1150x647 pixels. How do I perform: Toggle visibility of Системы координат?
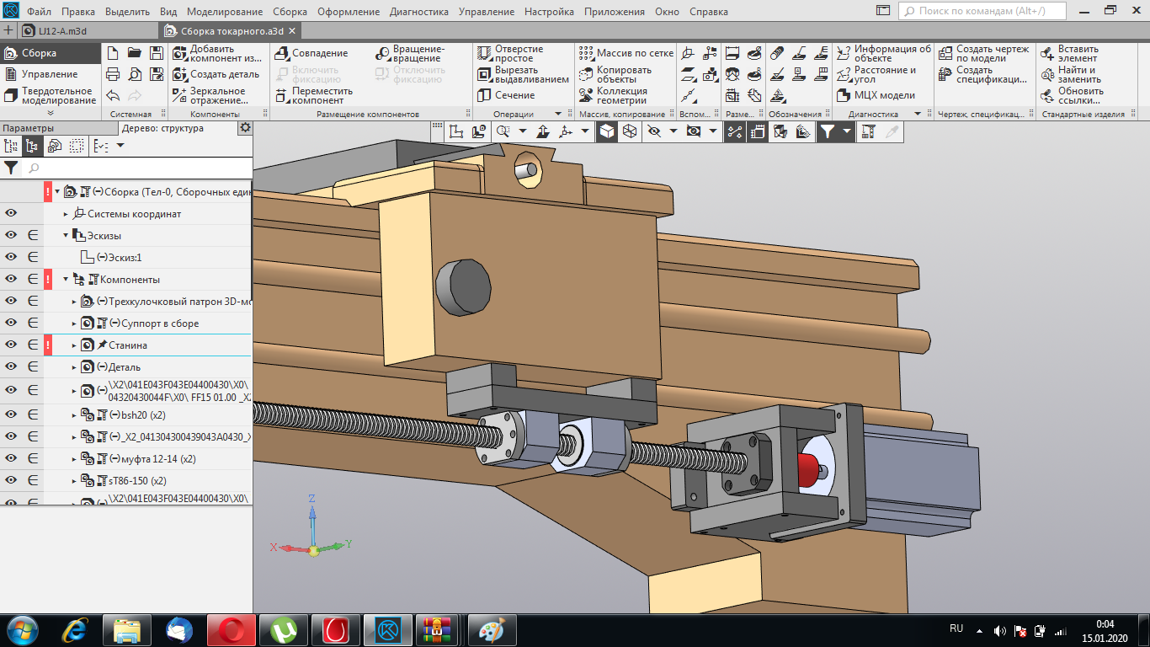[12, 214]
